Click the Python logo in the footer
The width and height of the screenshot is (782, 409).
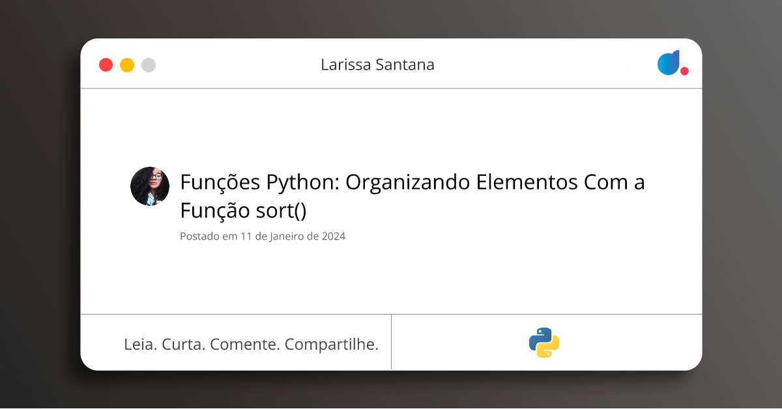click(x=544, y=342)
